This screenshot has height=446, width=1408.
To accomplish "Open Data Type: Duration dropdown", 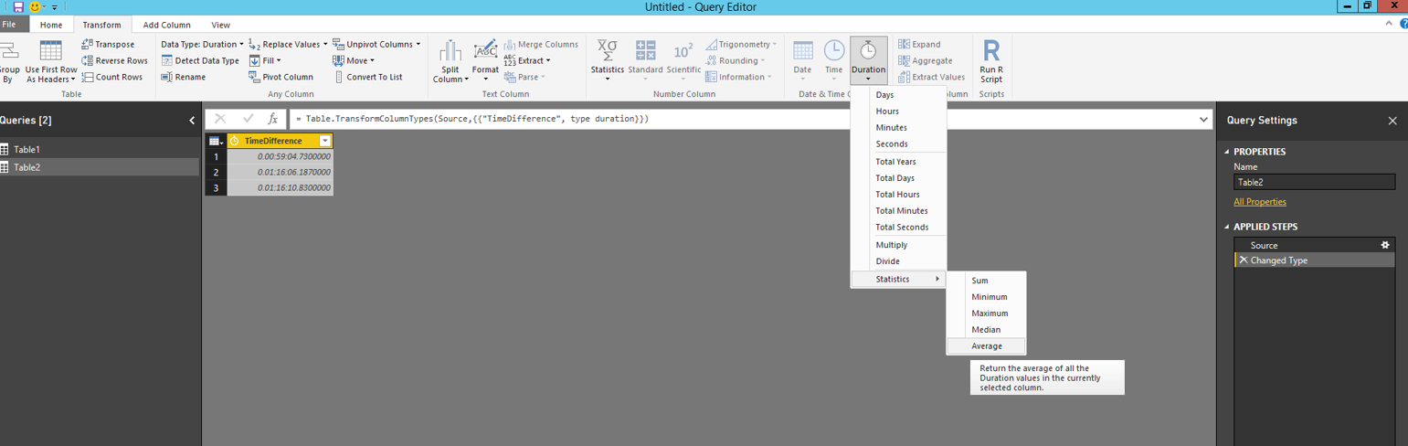I will click(x=203, y=44).
